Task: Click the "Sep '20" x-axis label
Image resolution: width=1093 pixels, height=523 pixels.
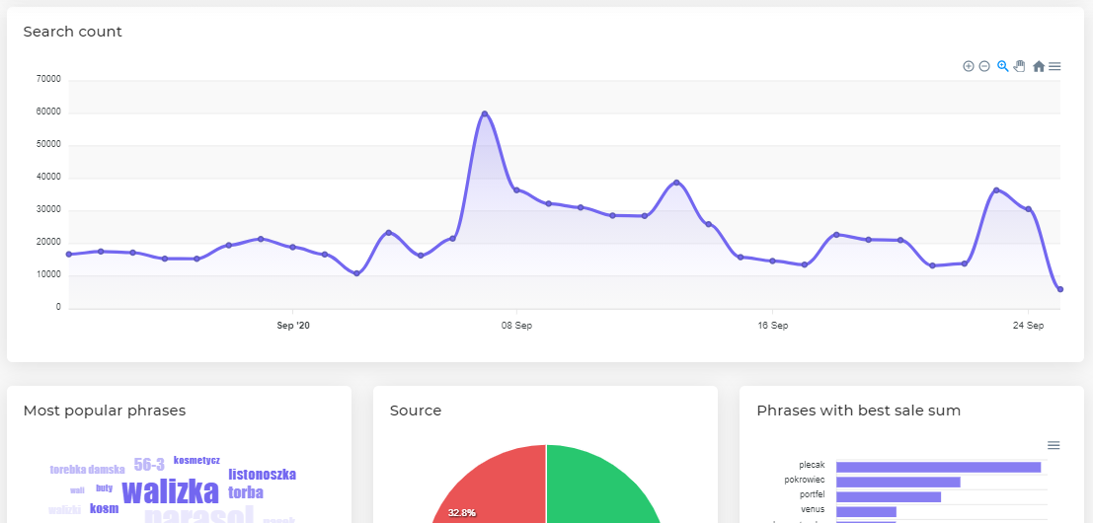Action: [293, 326]
